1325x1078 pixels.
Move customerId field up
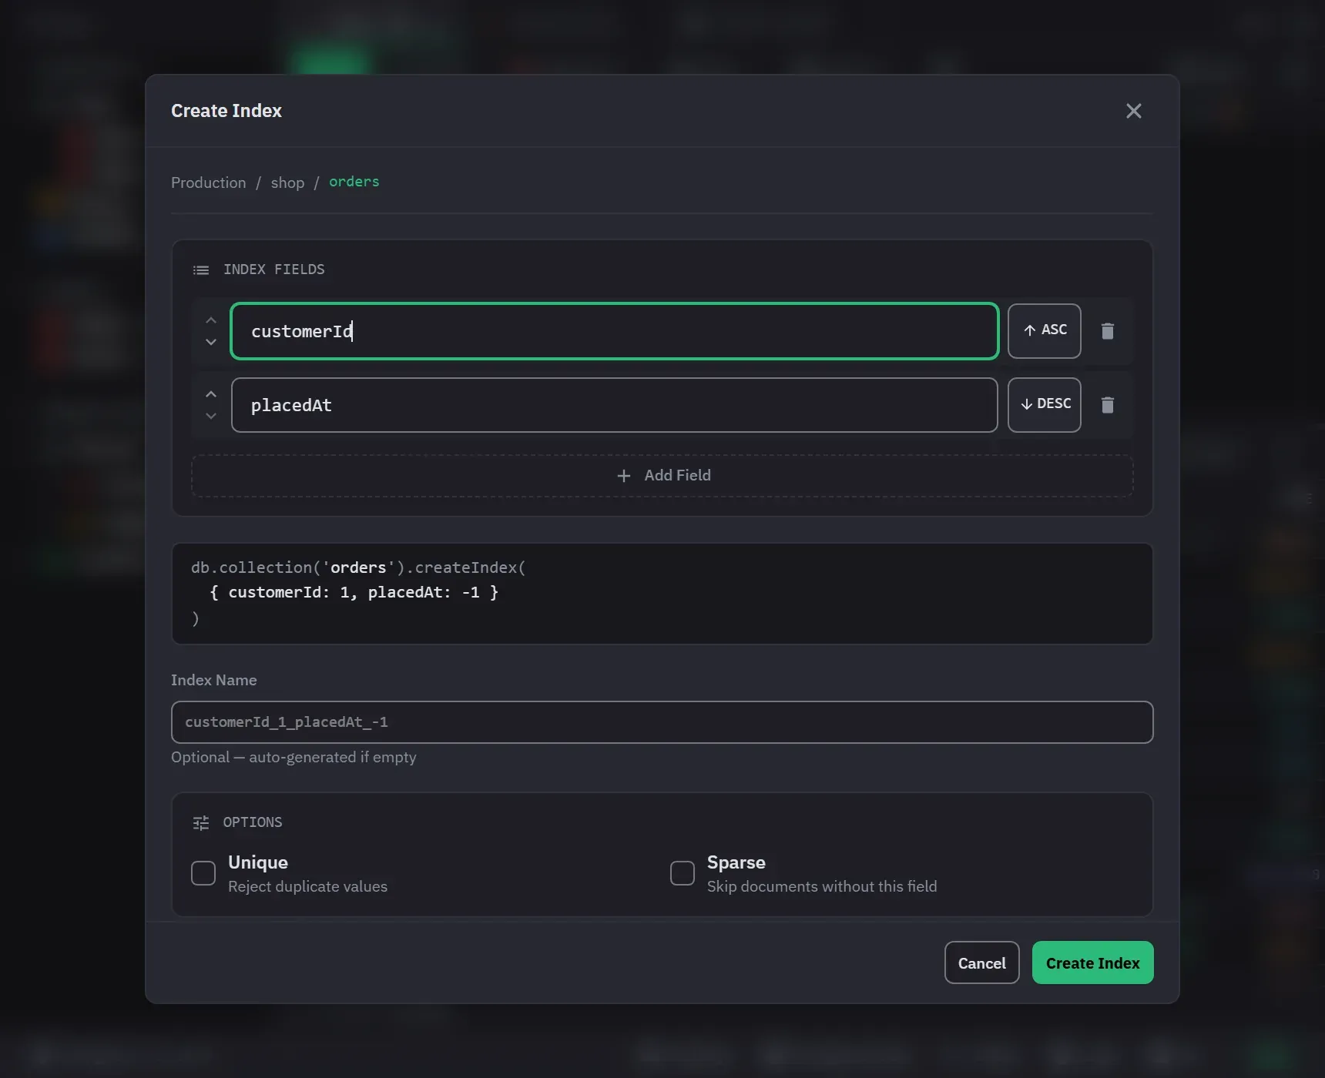pyautogui.click(x=211, y=320)
